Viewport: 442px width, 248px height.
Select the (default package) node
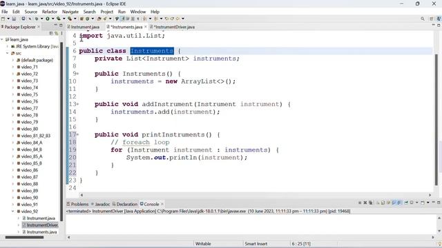coord(35,60)
